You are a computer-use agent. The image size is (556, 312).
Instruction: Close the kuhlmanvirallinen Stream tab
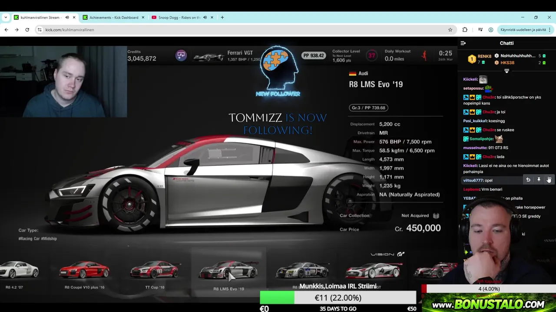tap(74, 17)
